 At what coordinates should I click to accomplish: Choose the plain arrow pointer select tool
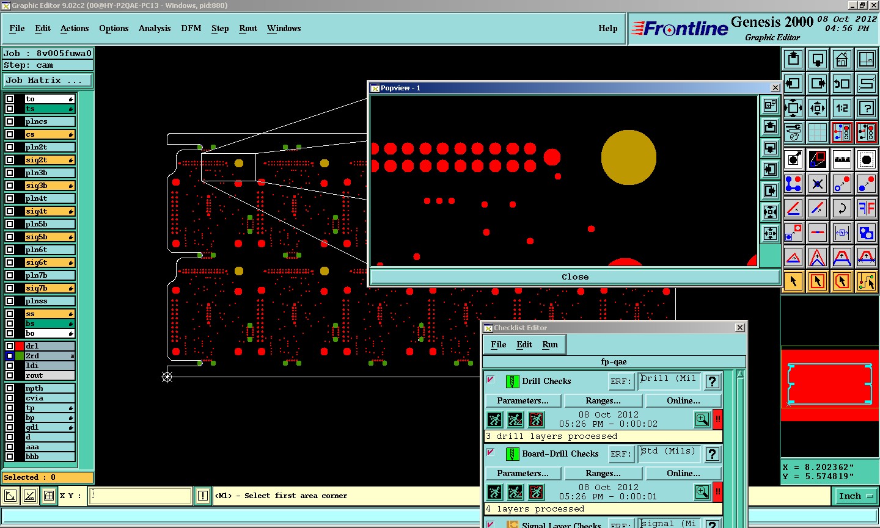793,281
